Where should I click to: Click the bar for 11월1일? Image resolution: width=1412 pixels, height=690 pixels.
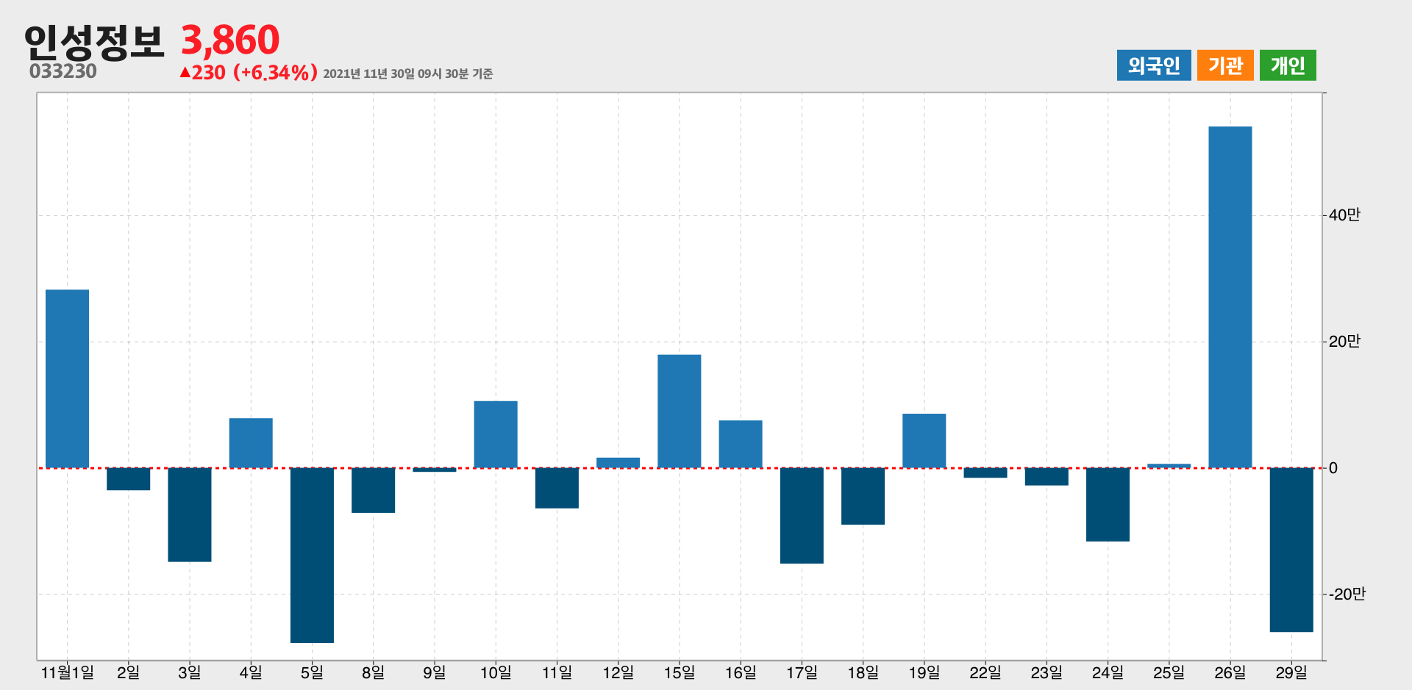click(67, 378)
